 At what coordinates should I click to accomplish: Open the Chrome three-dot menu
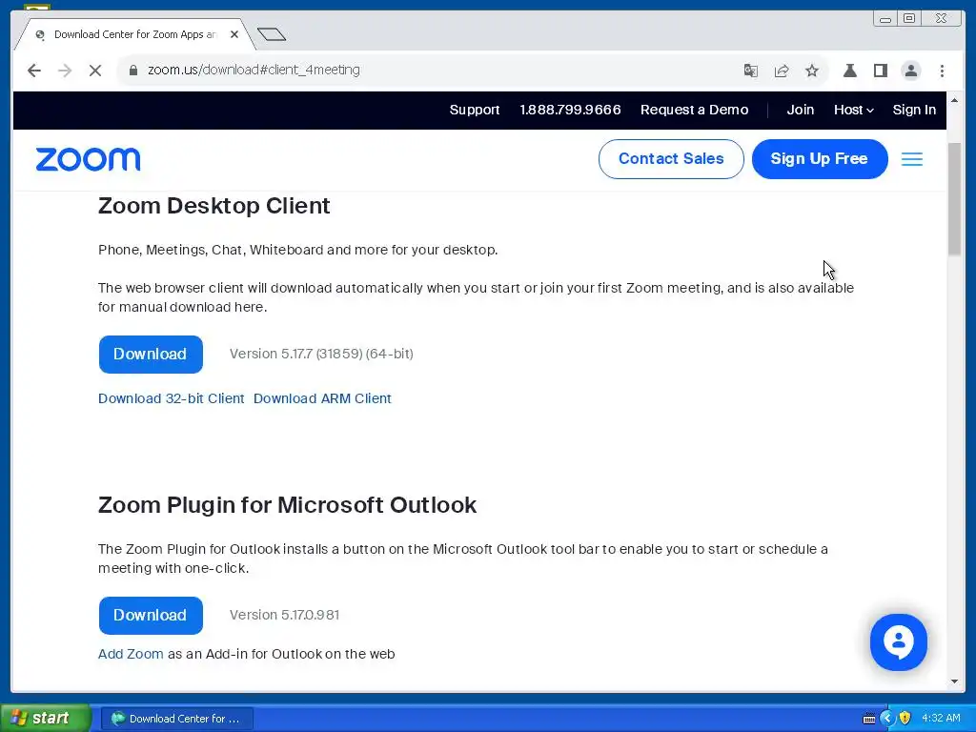click(x=942, y=71)
